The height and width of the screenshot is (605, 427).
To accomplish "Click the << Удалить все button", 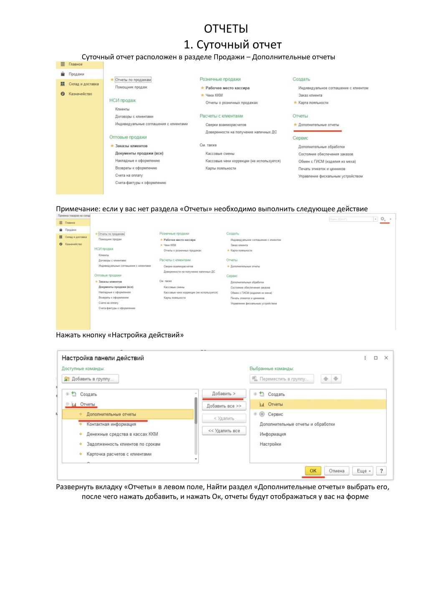I will 224,431.
